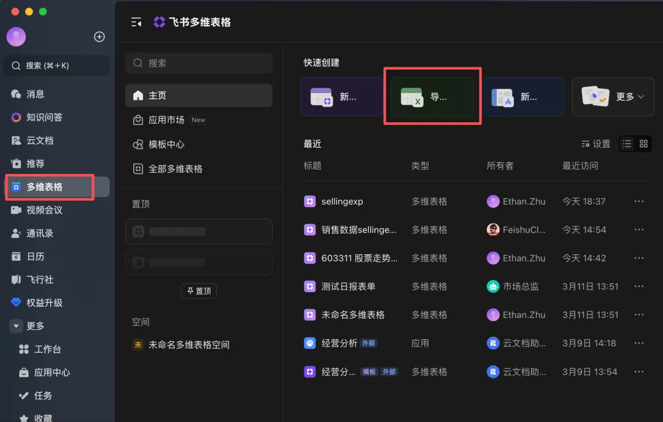This screenshot has width=663, height=422.
Task: Open more options for 测试日报表单 row
Action: (639, 287)
